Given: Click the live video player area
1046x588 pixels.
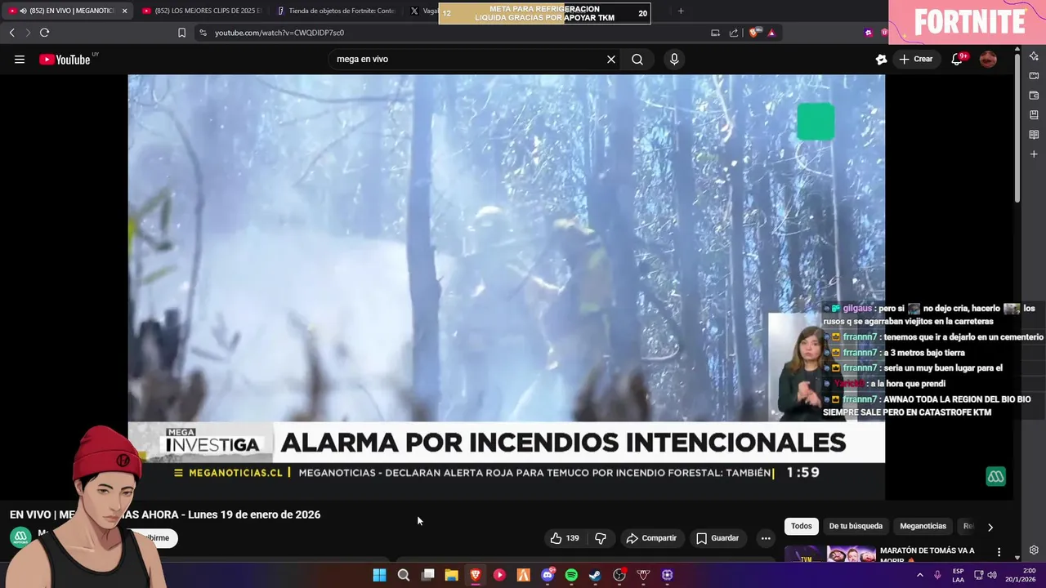Looking at the screenshot, I should pyautogui.click(x=506, y=287).
